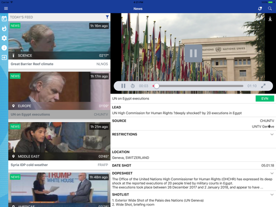Click the SCIENCE category label

point(25,55)
